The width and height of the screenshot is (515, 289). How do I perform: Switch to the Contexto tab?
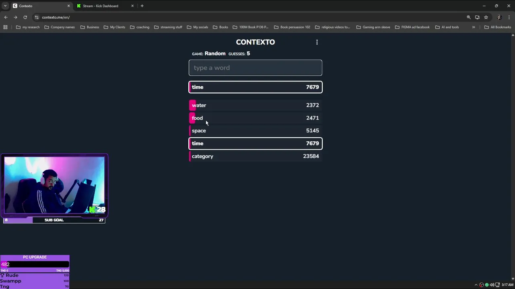41,6
